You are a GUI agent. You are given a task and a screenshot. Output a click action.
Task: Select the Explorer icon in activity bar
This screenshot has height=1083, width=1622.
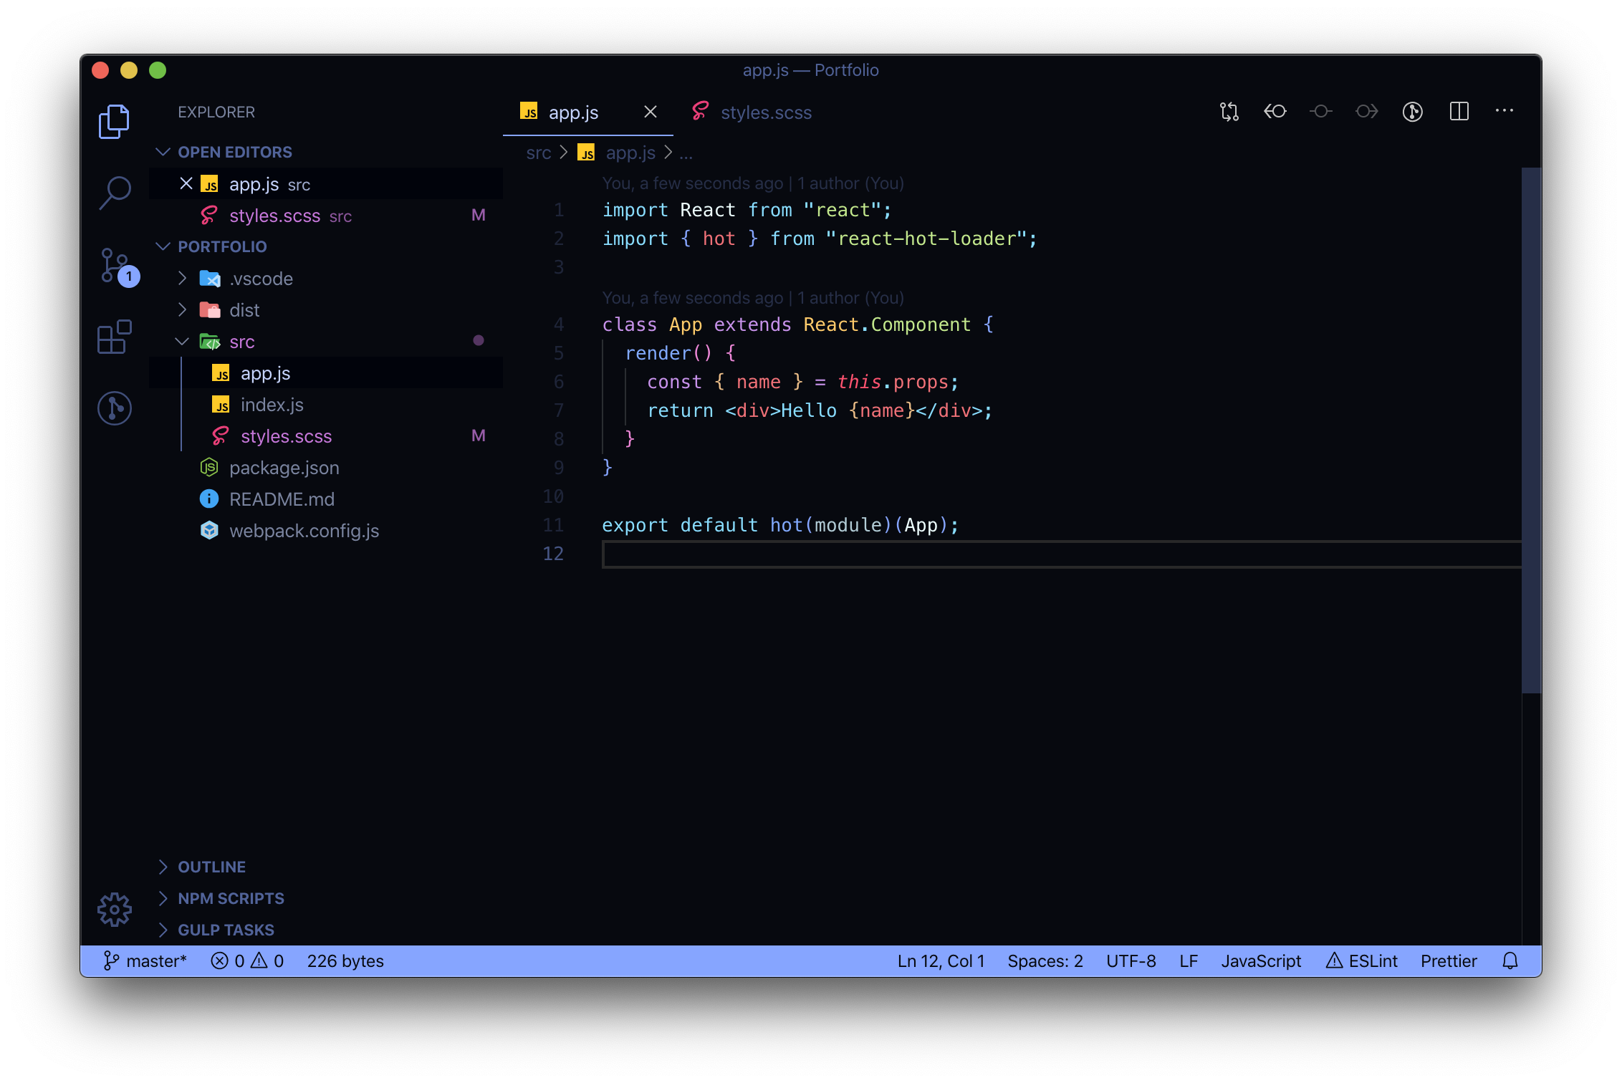coord(114,121)
